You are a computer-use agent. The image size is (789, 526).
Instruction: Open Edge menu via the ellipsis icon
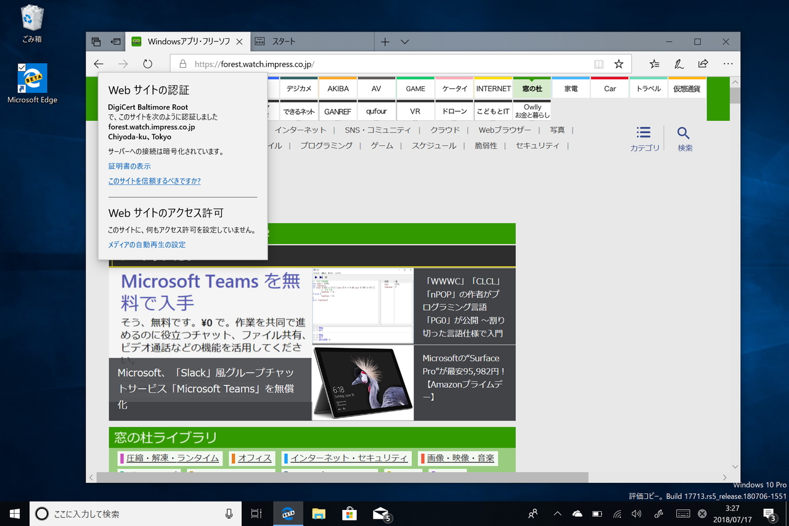pyautogui.click(x=728, y=64)
